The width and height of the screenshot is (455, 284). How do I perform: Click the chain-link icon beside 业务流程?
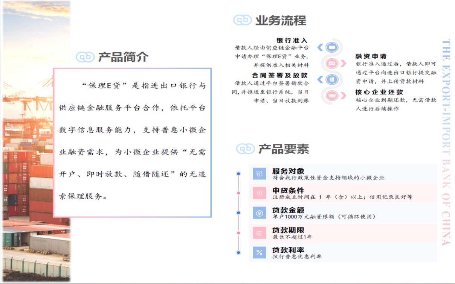point(242,20)
